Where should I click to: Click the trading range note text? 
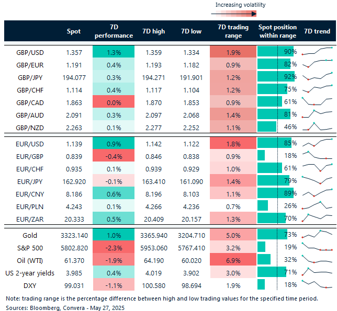click(162, 298)
